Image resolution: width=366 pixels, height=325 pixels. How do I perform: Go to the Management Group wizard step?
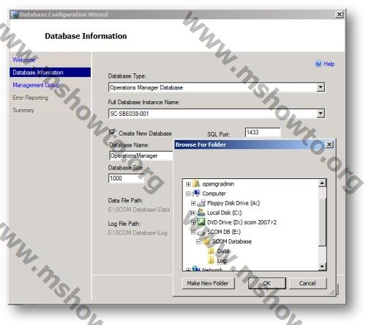[36, 85]
